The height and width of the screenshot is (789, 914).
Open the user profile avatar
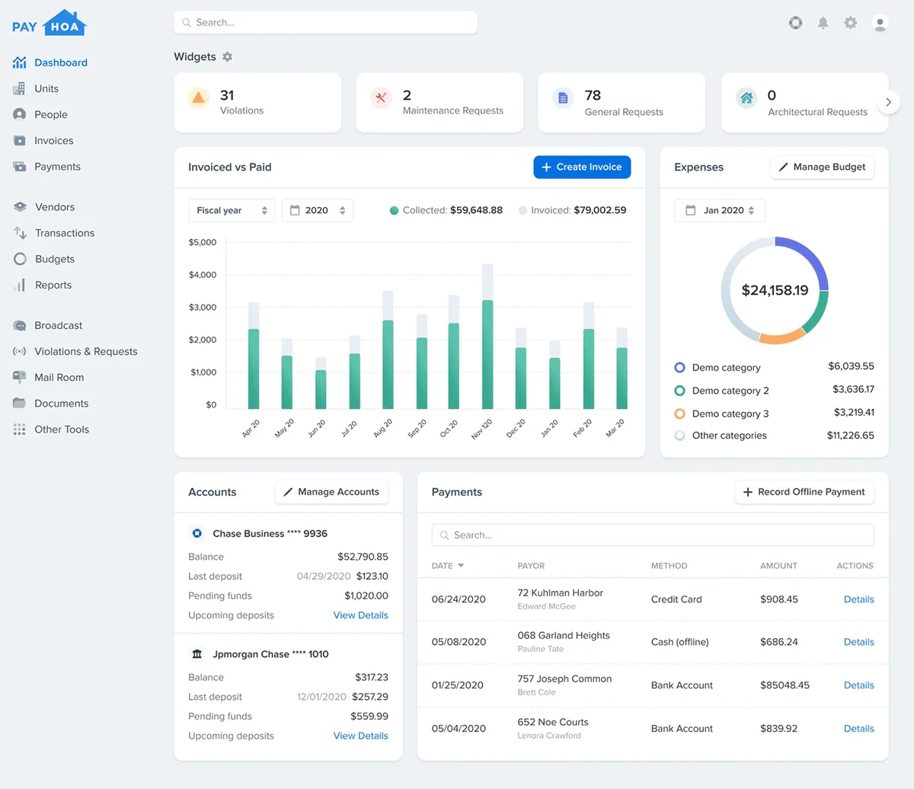(880, 23)
